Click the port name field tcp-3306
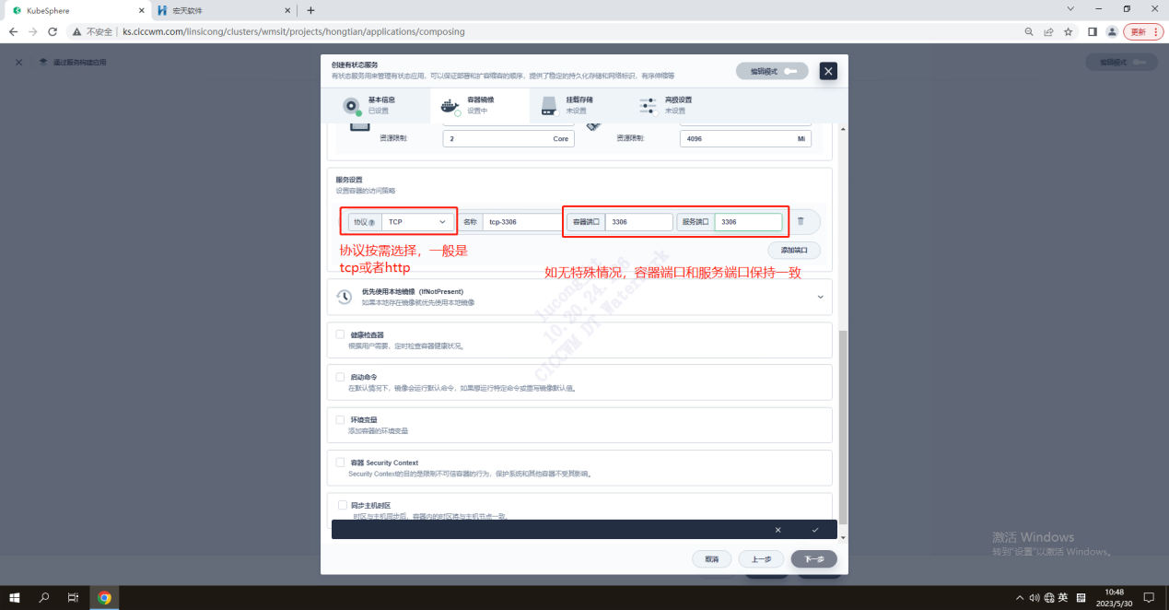Screen dimensions: 1169x610 point(522,222)
